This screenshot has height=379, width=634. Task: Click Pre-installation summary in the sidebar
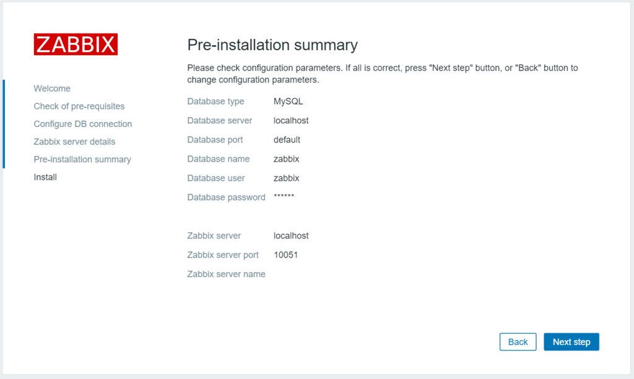pos(82,159)
